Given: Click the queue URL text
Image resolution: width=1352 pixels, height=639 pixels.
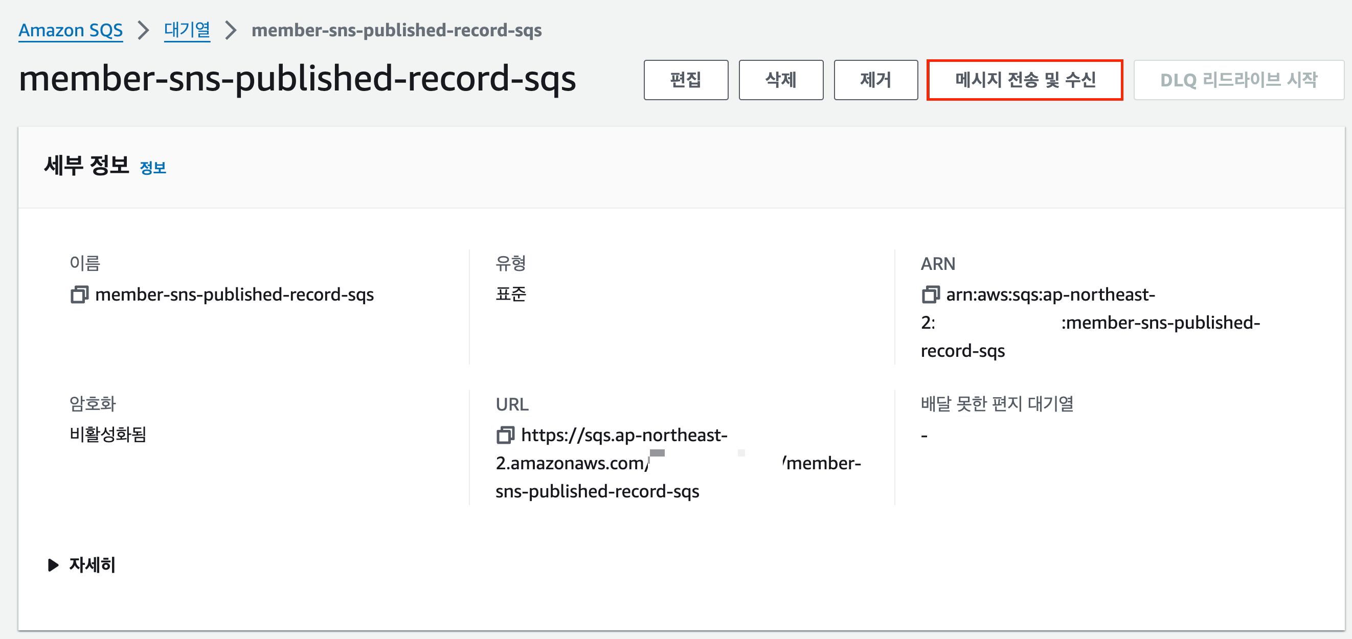Looking at the screenshot, I should coord(623,435).
